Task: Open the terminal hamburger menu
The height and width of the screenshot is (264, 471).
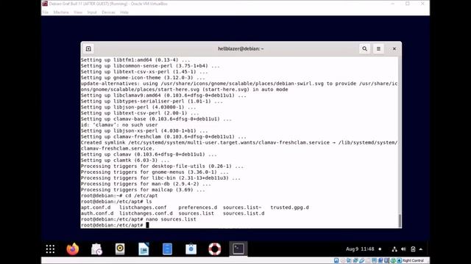Action: click(x=378, y=49)
